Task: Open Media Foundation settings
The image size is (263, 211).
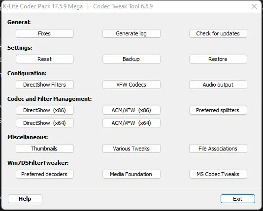Action: click(x=131, y=174)
